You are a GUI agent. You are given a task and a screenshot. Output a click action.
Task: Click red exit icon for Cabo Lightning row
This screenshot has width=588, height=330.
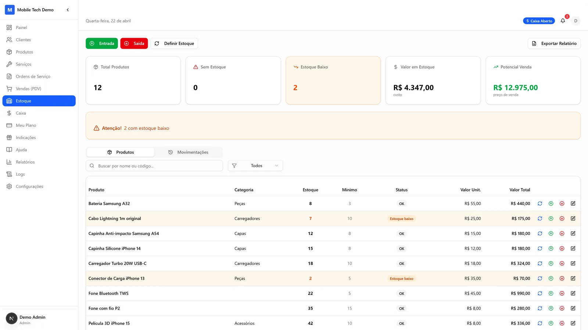click(x=562, y=219)
